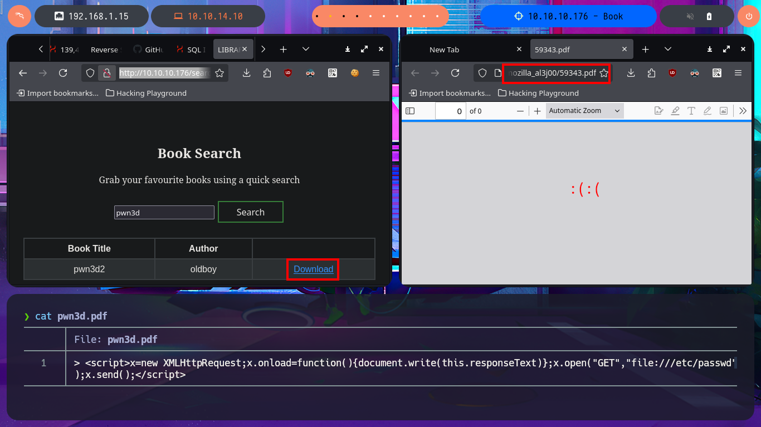
Task: Click the hacker-face extension icon in left browser
Action: (310, 73)
